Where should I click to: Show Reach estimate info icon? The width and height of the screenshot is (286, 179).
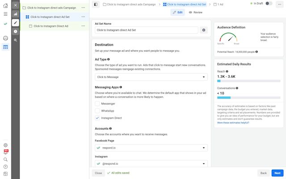coord(227,72)
